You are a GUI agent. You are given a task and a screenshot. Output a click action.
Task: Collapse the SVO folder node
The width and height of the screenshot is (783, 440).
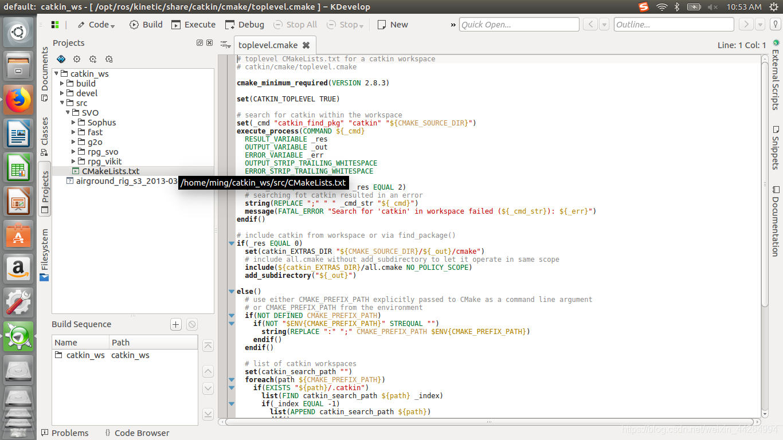[x=68, y=113]
